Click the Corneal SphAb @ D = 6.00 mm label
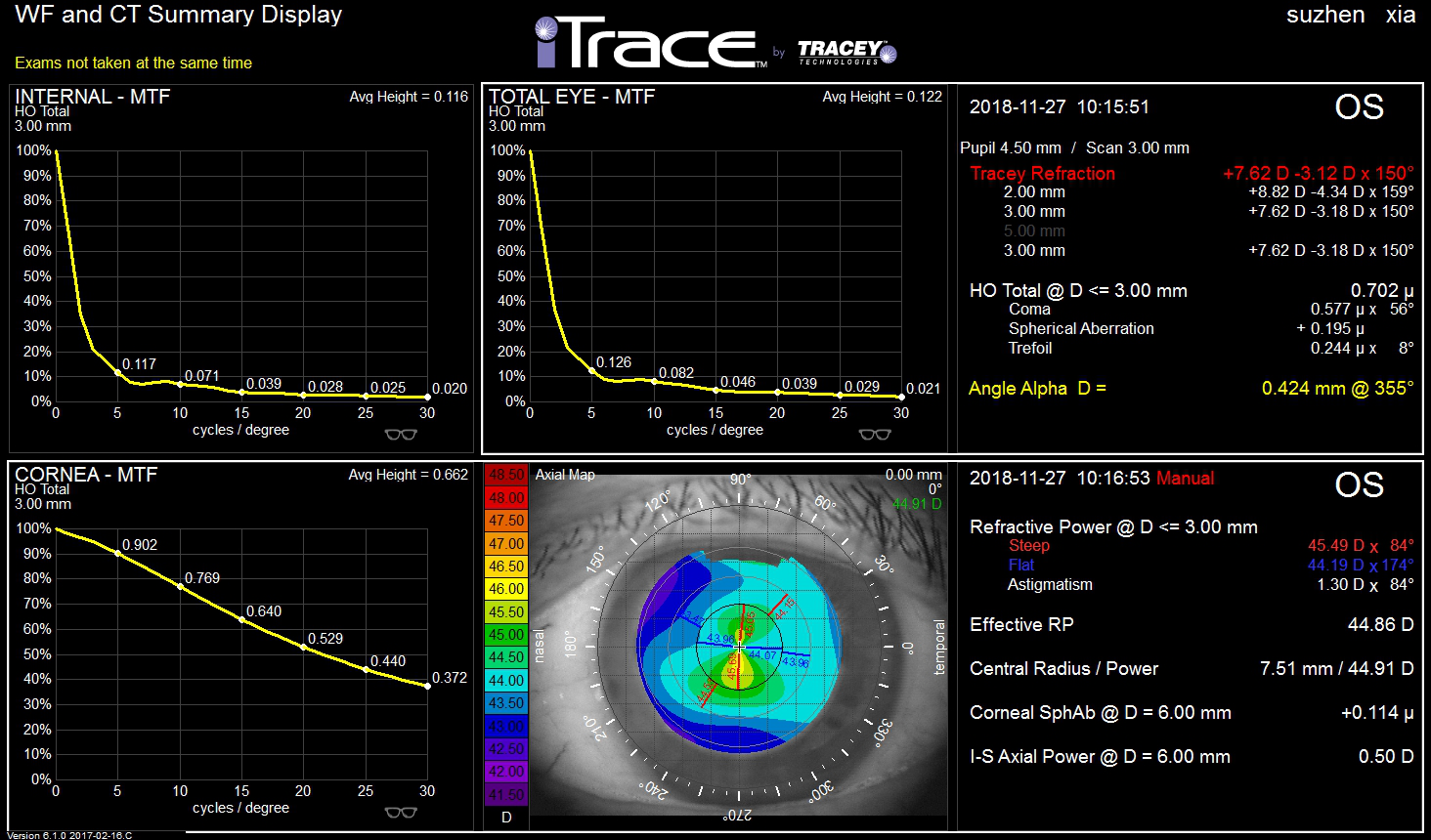The height and width of the screenshot is (840, 1431). coord(1101,713)
